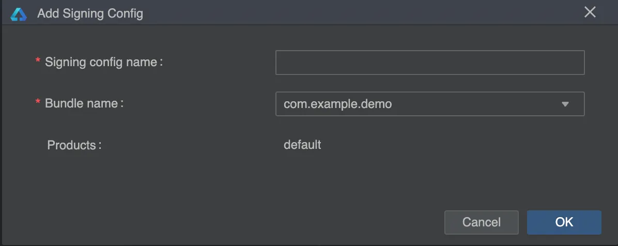Expand bundle list via the triangle arrow
The image size is (618, 246).
565,104
